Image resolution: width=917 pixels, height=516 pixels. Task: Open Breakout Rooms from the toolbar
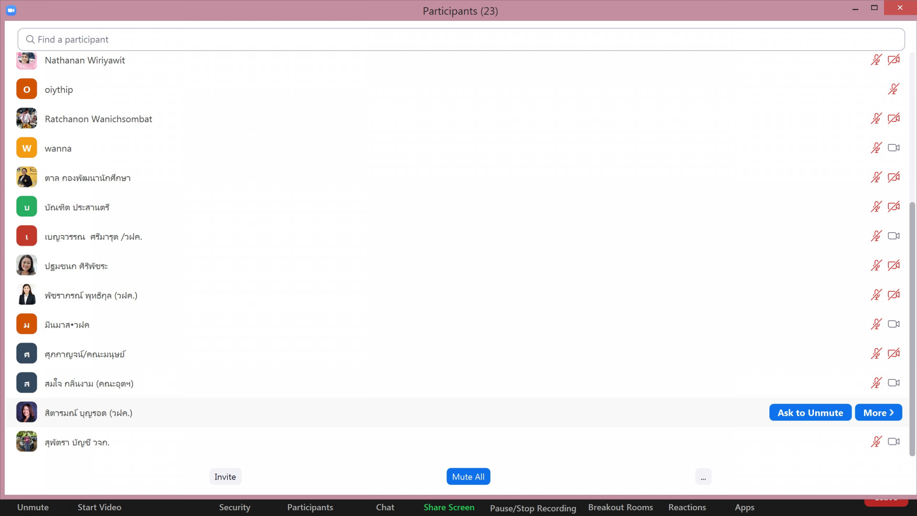pyautogui.click(x=620, y=507)
